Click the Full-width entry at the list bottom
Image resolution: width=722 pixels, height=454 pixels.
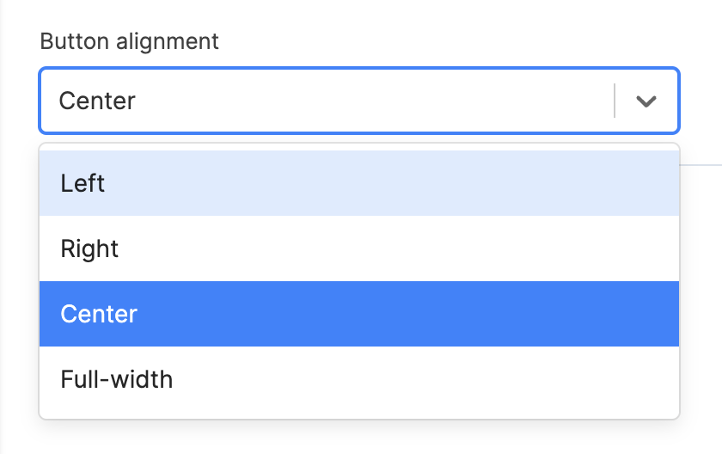click(x=359, y=379)
